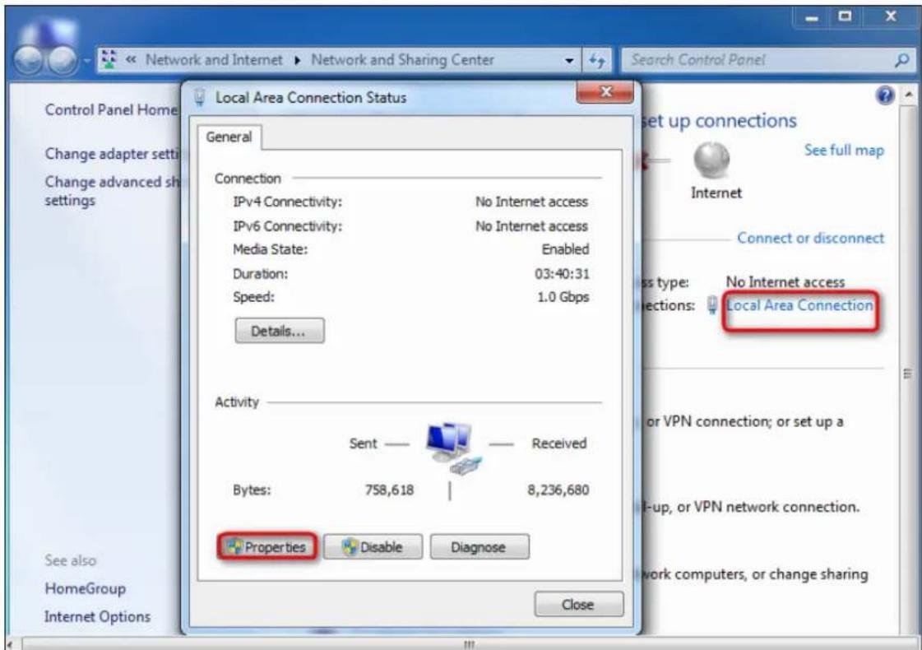This screenshot has width=922, height=650.
Task: Click the sent bytes value 758,618
Action: tap(389, 490)
